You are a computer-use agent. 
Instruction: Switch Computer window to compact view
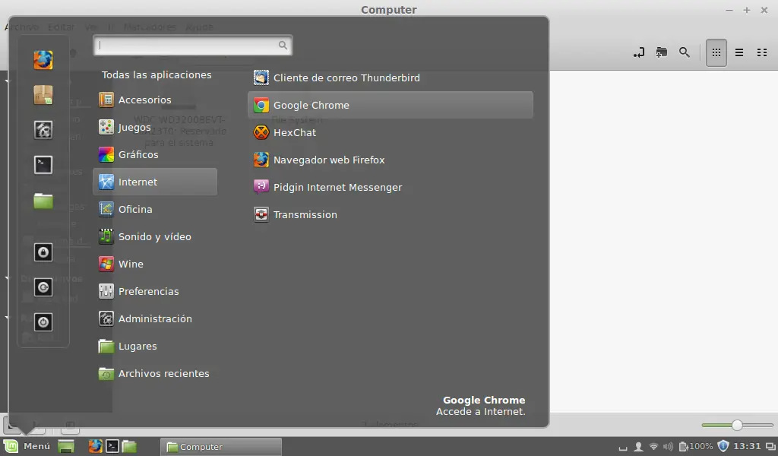(762, 52)
